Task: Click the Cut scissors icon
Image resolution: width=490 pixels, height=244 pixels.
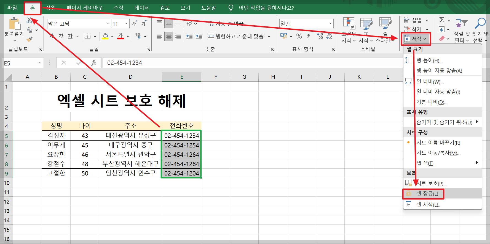Action: coord(29,20)
